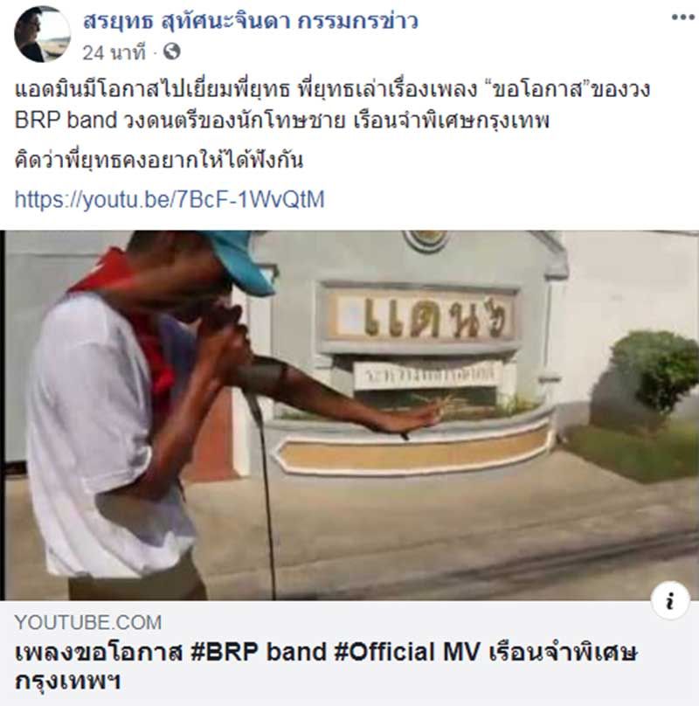Image resolution: width=699 pixels, height=706 pixels.
Task: Click the green bush in the video preview
Action: pos(651,374)
